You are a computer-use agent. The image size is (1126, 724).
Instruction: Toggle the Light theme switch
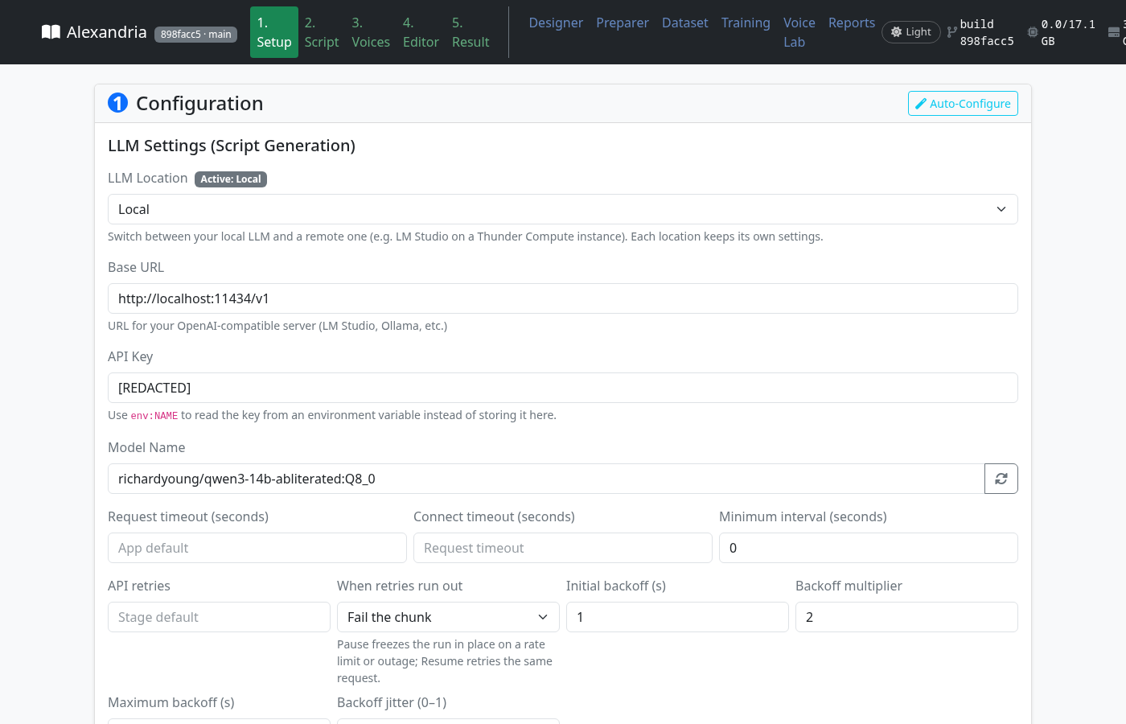point(911,32)
